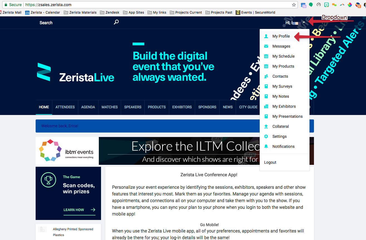Open My Presentations menu entry
Image resolution: width=366 pixels, height=240 pixels.
(284, 116)
